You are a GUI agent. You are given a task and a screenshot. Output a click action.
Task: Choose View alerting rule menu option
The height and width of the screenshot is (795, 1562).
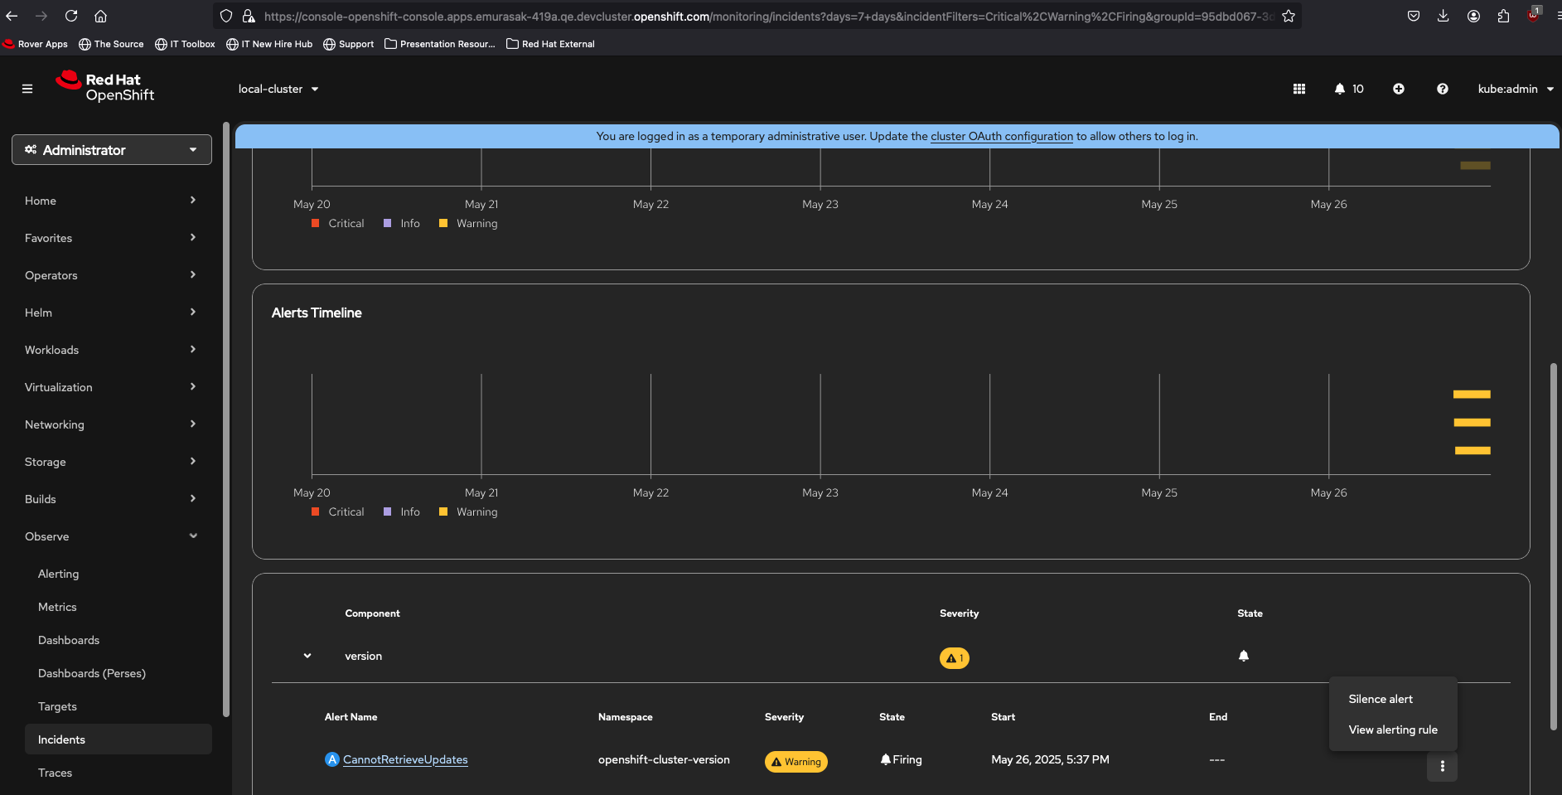pos(1392,730)
